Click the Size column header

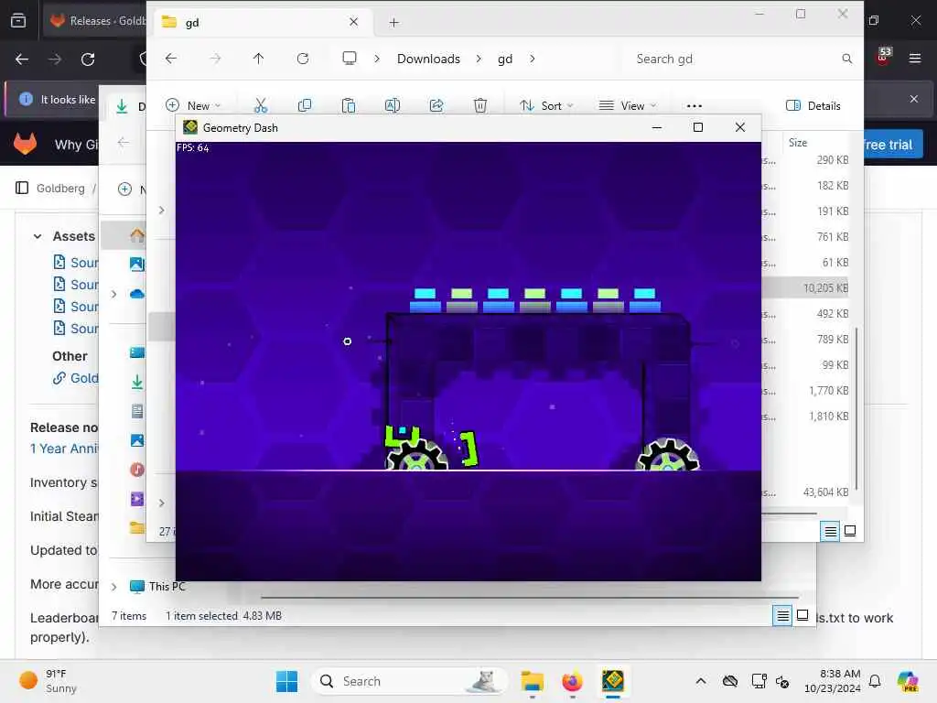[x=798, y=142]
